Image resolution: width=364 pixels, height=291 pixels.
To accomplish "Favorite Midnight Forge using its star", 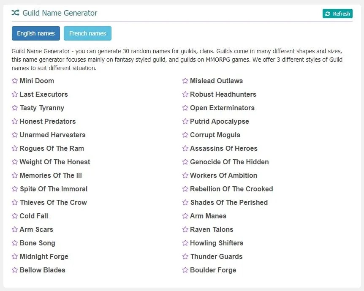I will click(15, 256).
